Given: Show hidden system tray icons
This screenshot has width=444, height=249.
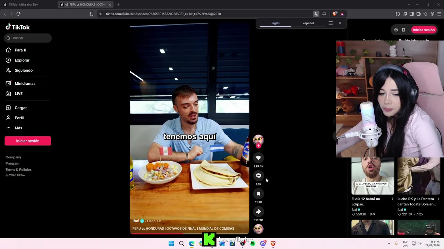Looking at the screenshot, I should coord(389,243).
